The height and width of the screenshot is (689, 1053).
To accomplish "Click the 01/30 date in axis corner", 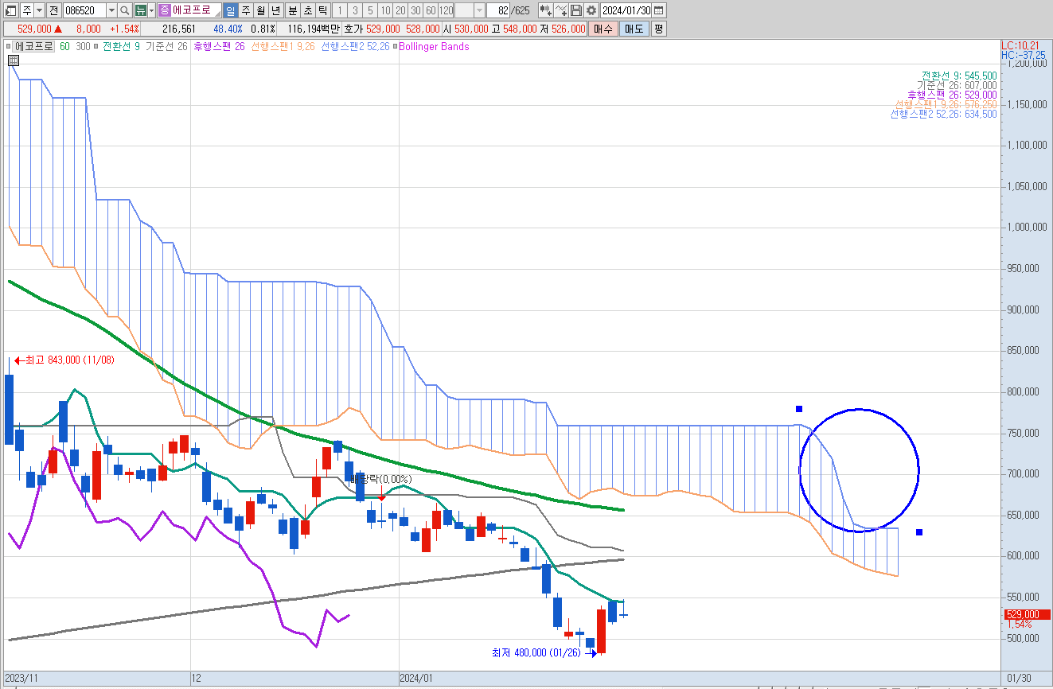I will coord(1020,679).
